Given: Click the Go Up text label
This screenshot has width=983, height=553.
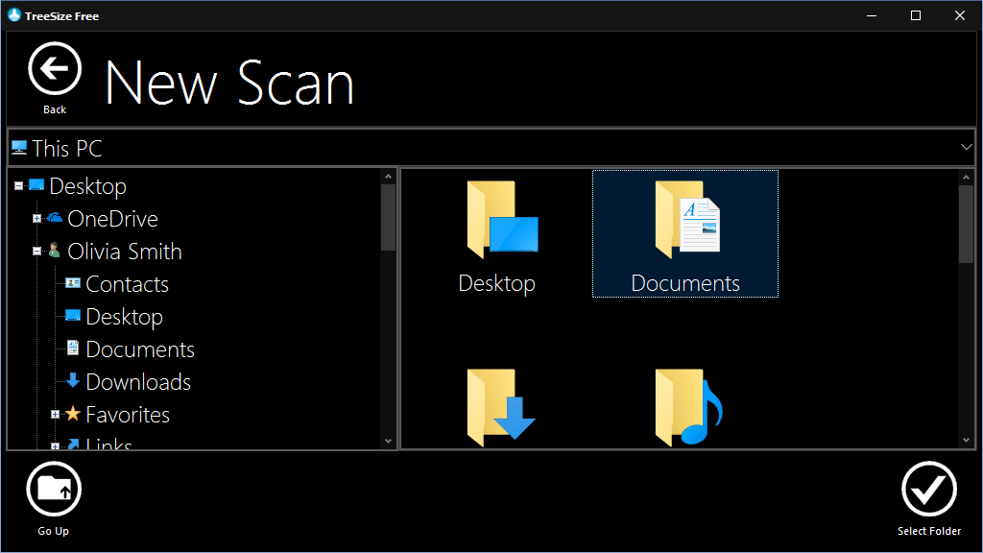Looking at the screenshot, I should pos(54,531).
